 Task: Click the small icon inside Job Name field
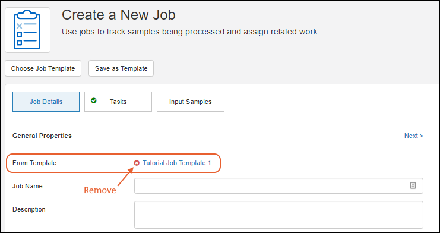[x=413, y=185]
